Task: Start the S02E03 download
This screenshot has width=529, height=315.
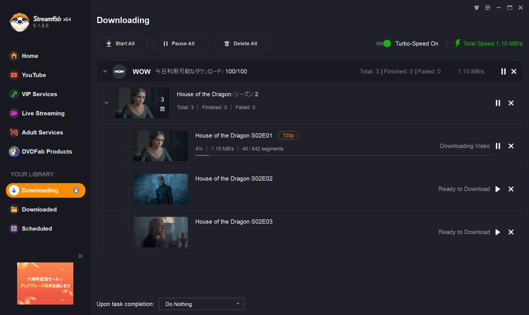Action: [x=498, y=232]
